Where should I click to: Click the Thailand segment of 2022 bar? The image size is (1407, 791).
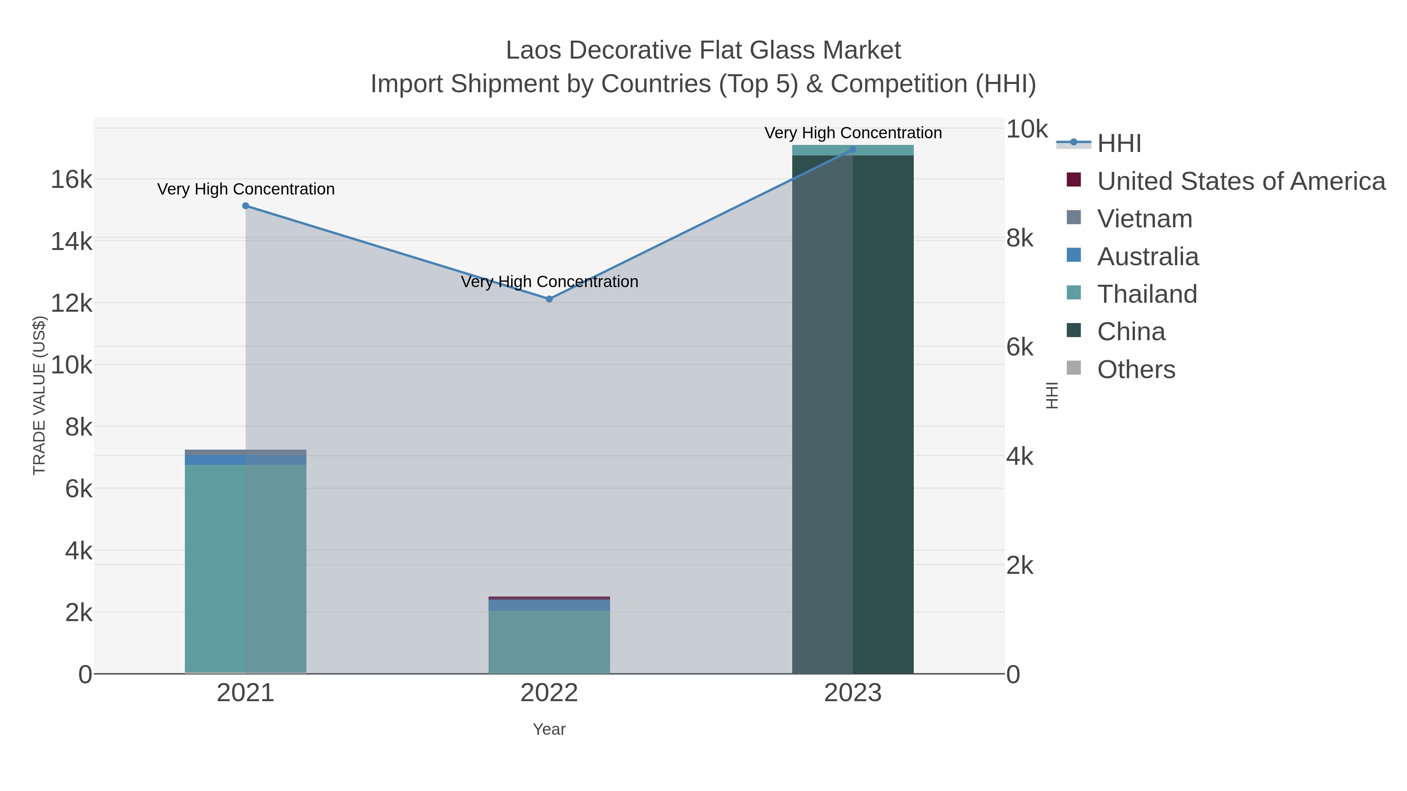550,642
